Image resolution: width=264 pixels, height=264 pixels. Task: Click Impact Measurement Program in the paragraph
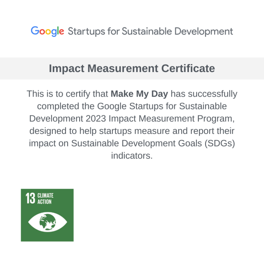(x=170, y=119)
